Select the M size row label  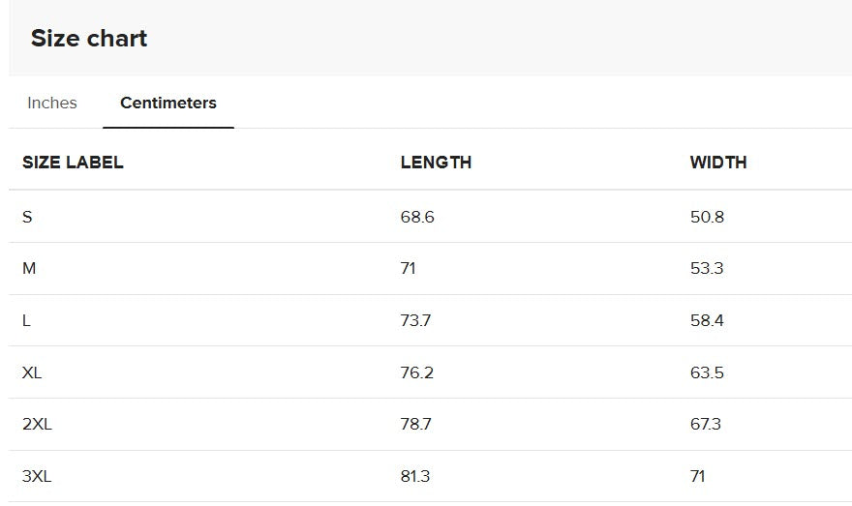(x=29, y=268)
